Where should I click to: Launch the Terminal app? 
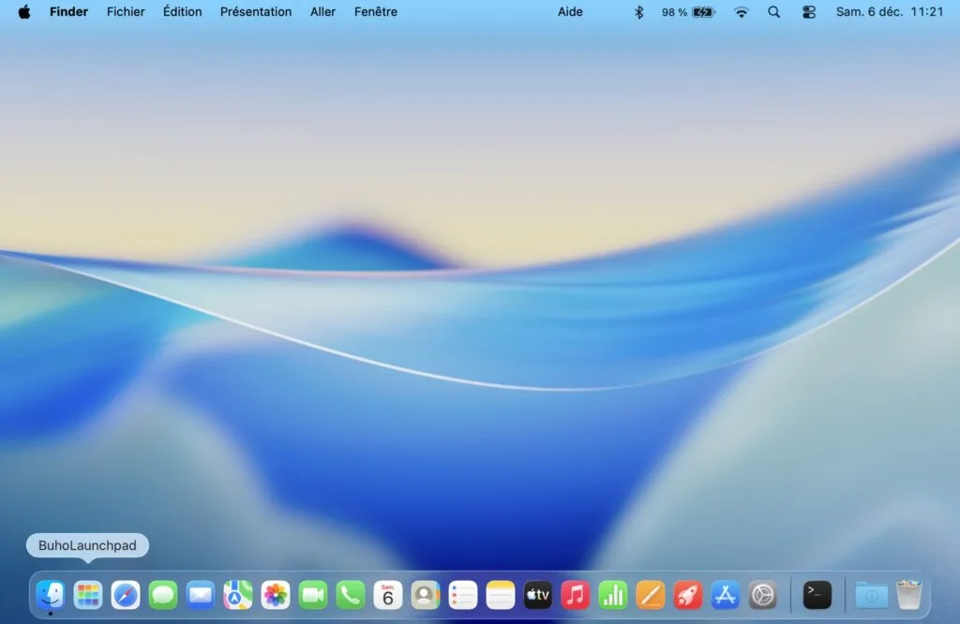[815, 594]
